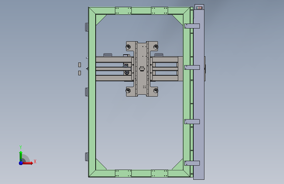Select the top gray rail bar left of the carriage
The height and width of the screenshot is (184, 284).
pos(114,60)
